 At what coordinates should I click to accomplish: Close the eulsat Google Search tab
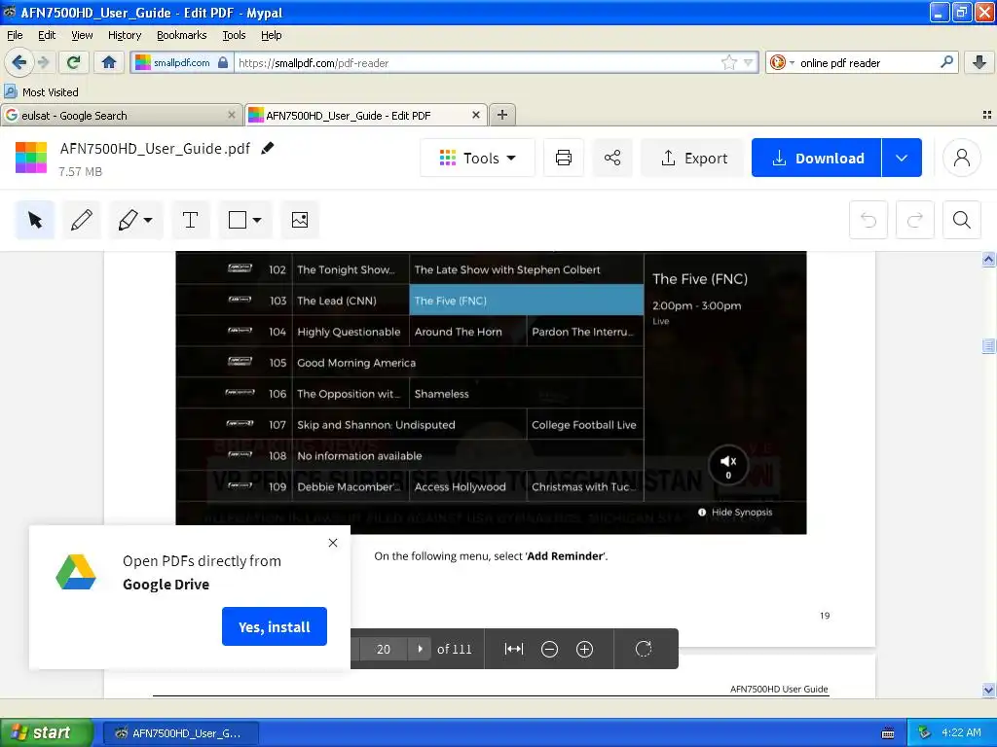point(232,115)
